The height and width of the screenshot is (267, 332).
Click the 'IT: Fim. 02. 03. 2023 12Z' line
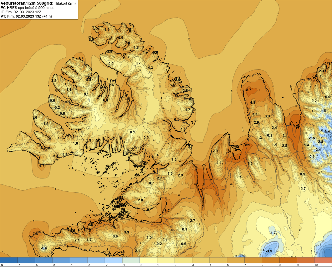tap(21, 12)
